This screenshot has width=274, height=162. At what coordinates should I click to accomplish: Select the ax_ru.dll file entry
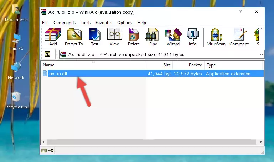[x=152, y=74]
